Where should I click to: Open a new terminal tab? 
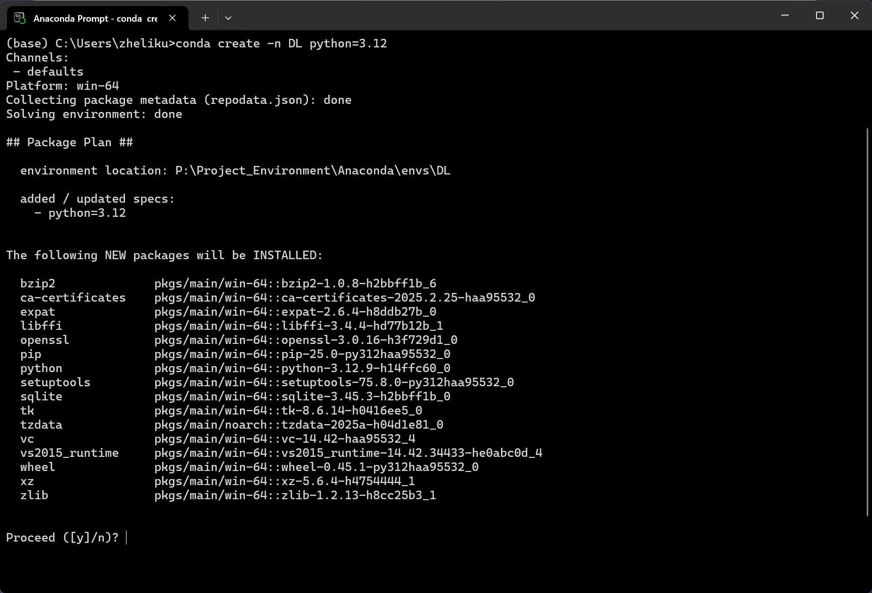point(205,18)
